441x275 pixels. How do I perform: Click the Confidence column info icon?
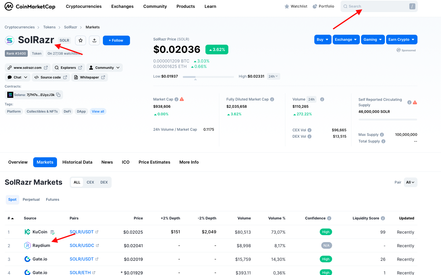[x=329, y=218]
